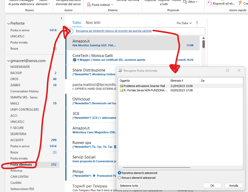Viewport: 248px width, 192px height.
Task: Select Ripristina elementi selezionati radio button
Action: pos(120,173)
